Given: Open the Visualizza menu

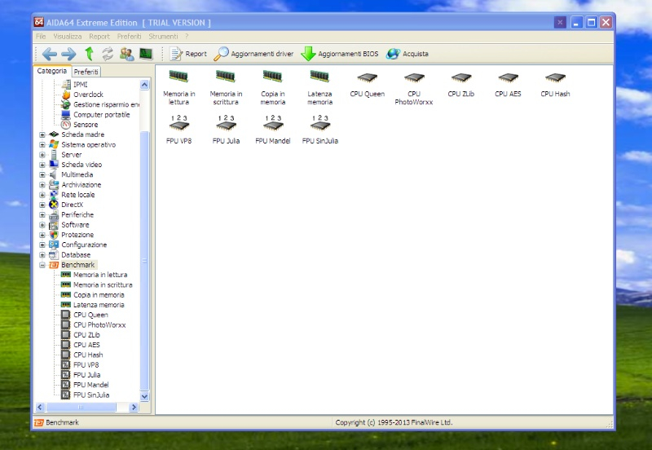Looking at the screenshot, I should tap(68, 36).
